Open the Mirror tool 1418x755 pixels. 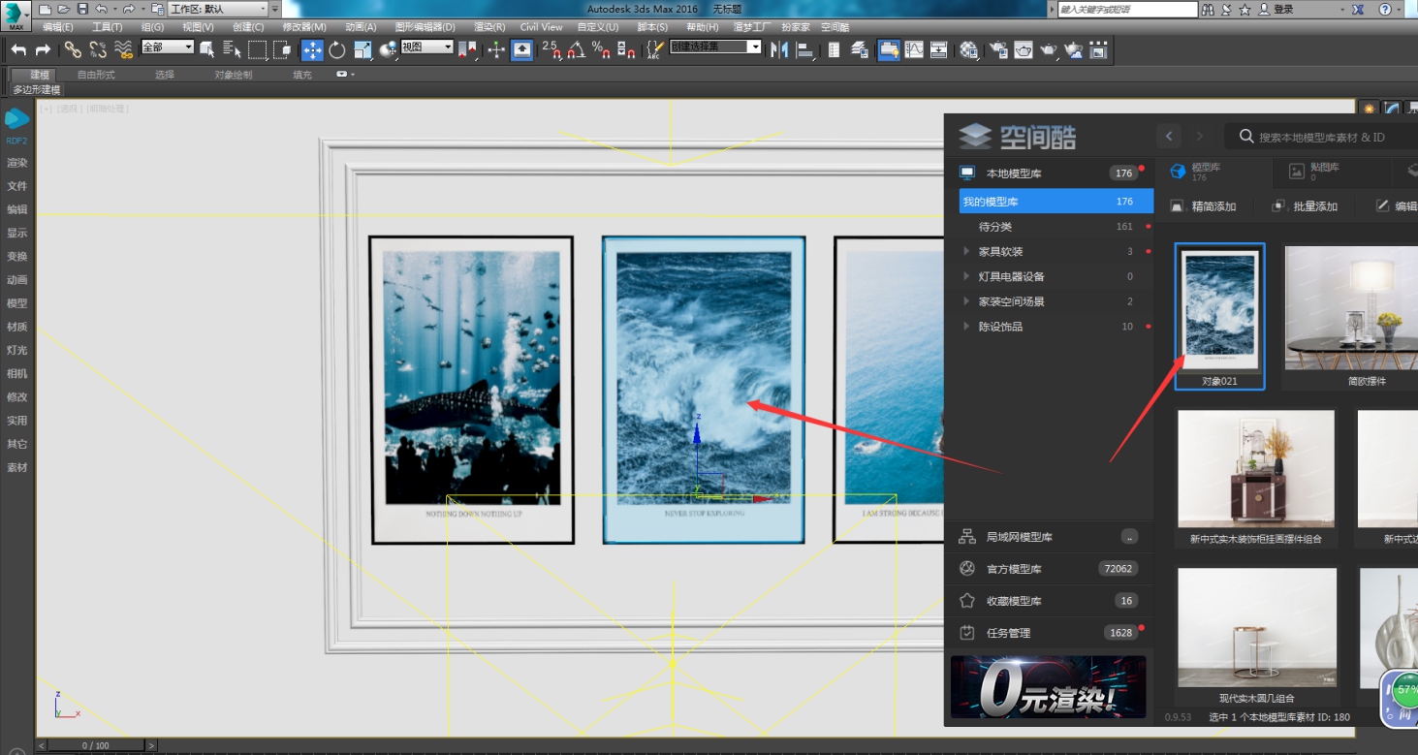pyautogui.click(x=779, y=50)
